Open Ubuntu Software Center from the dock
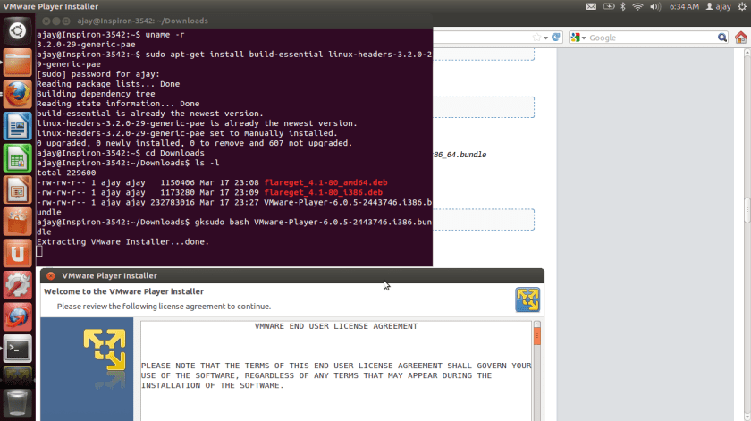The height and width of the screenshot is (421, 751). [x=17, y=222]
